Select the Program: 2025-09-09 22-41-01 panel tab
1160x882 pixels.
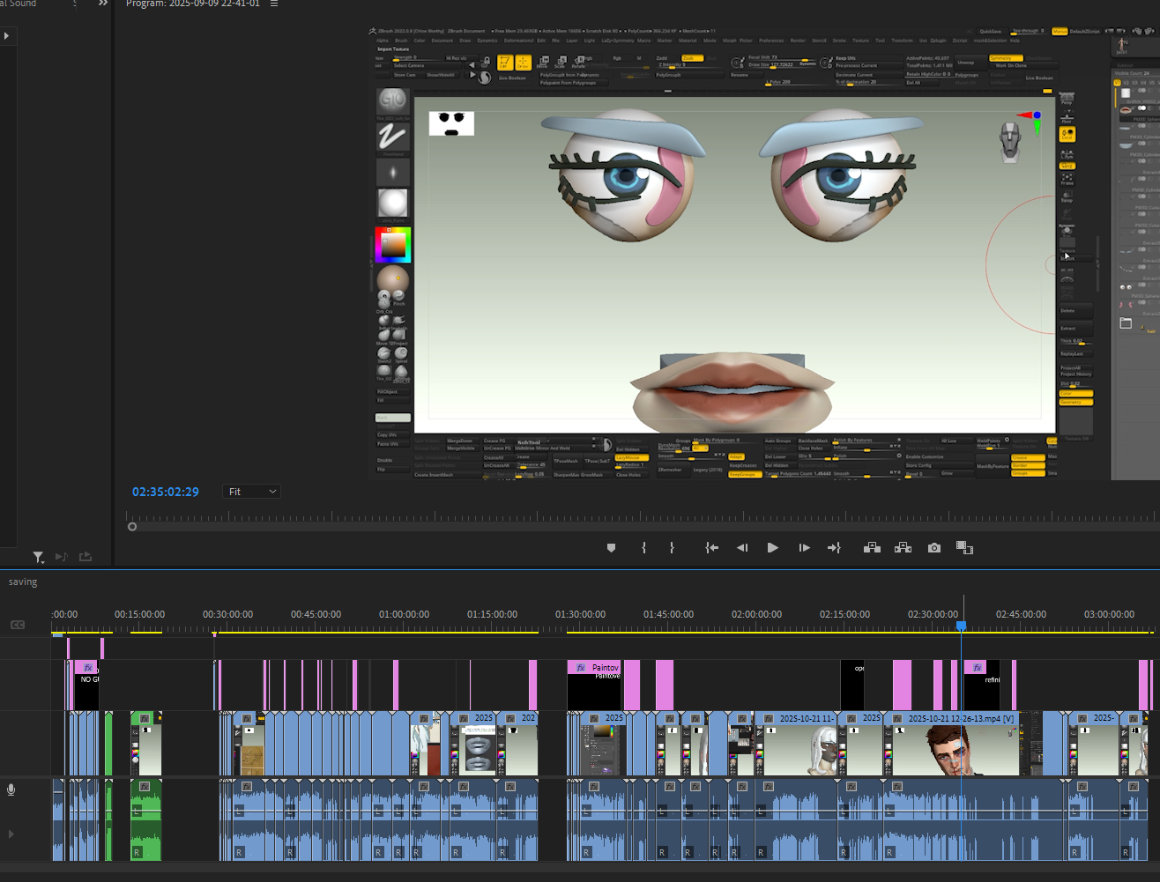point(193,4)
